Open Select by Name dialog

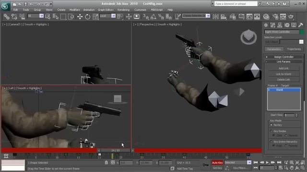pyautogui.click(x=56, y=17)
